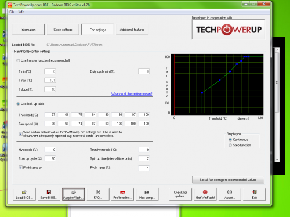Click scrollbar down arrow in background window

tap(277, 160)
